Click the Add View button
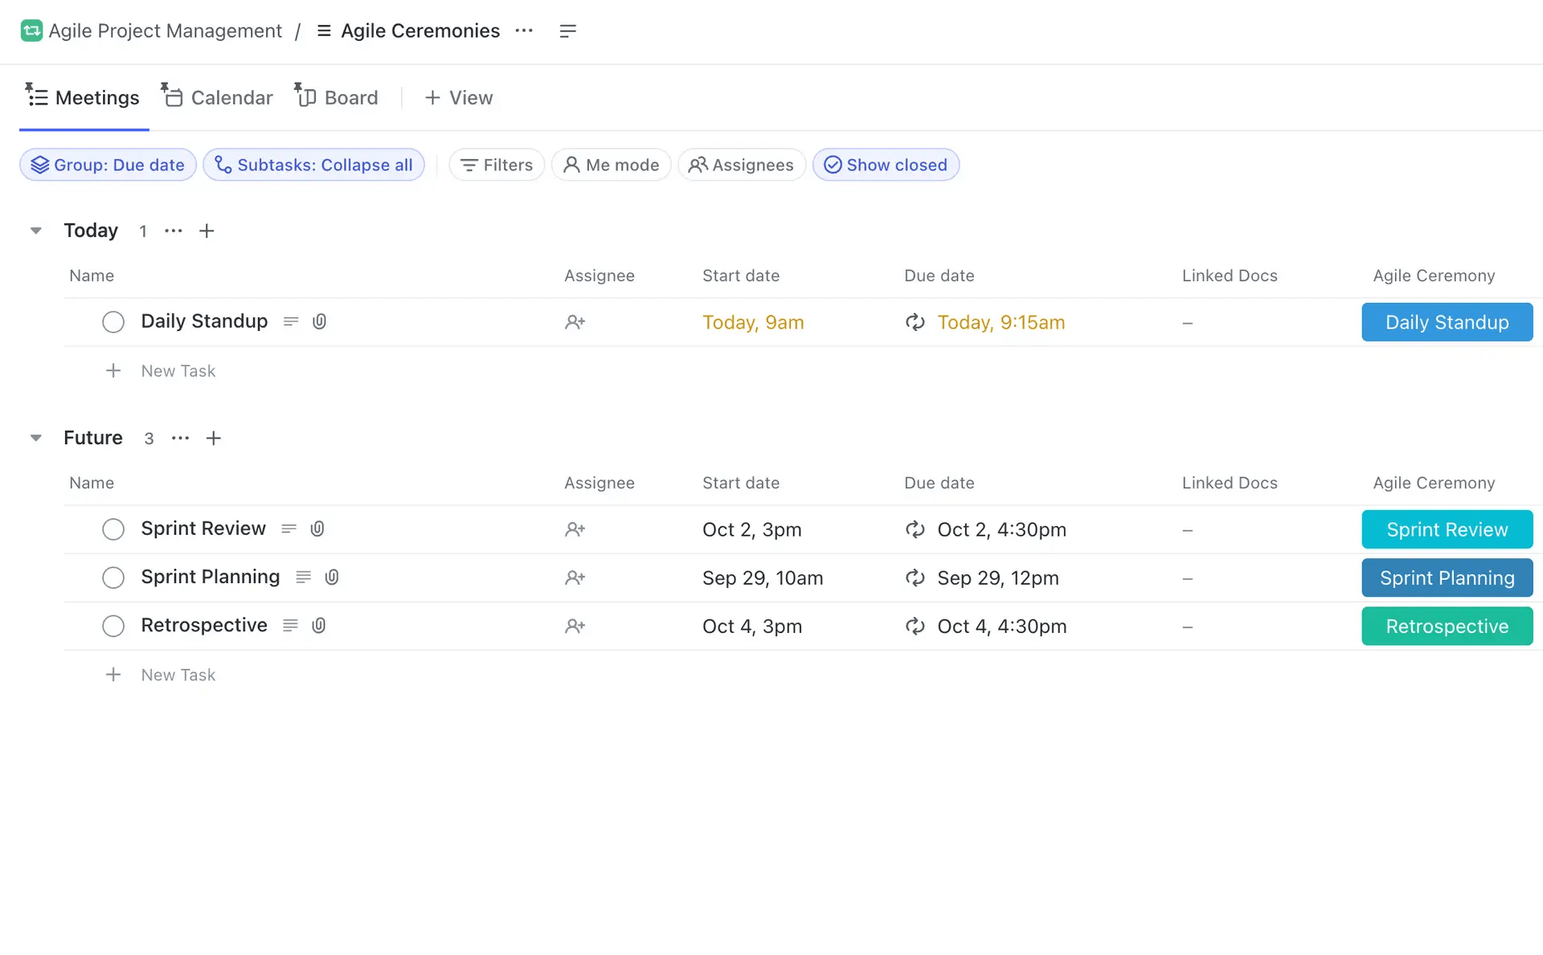1543x955 pixels. 457,97
